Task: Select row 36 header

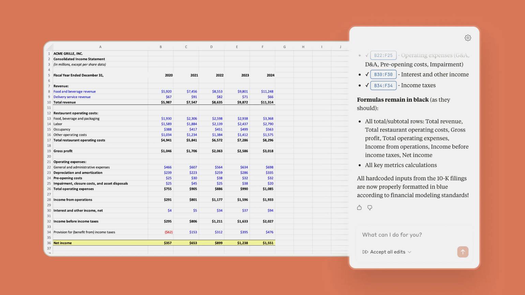Action: pyautogui.click(x=49, y=243)
